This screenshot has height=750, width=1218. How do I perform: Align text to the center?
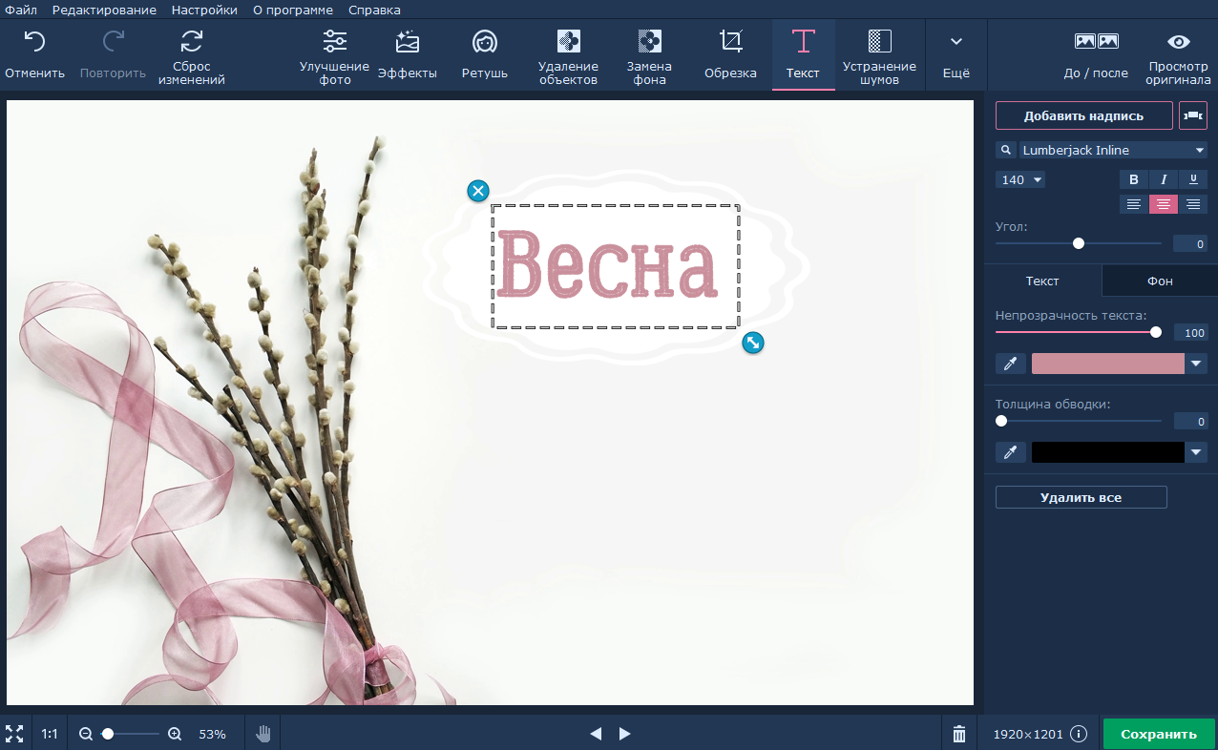[x=1163, y=204]
